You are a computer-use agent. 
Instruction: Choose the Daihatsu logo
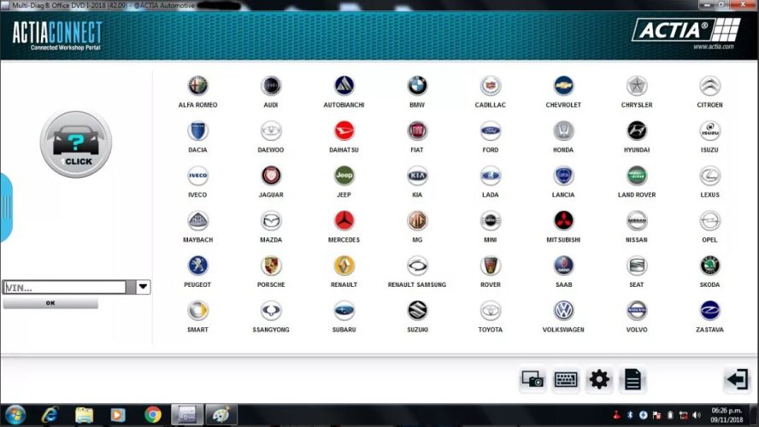[344, 131]
